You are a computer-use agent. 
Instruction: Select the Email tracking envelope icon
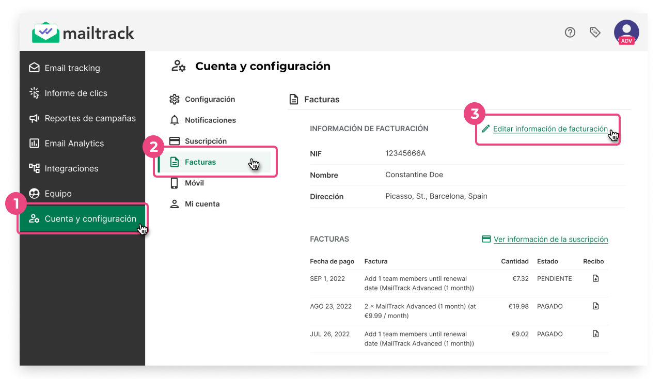click(x=35, y=68)
